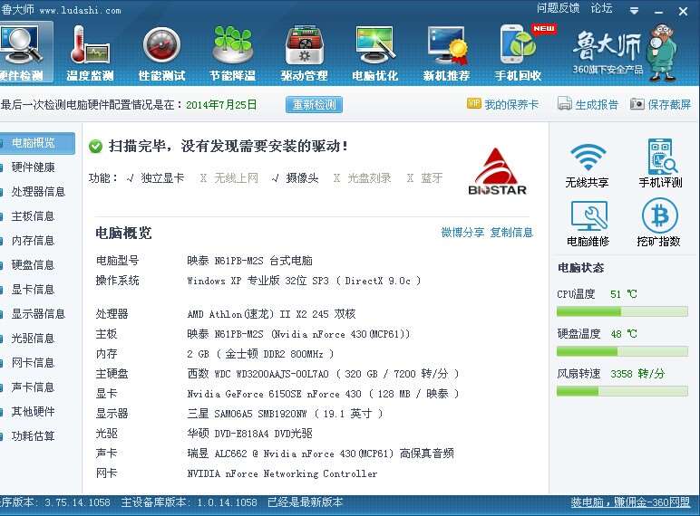This screenshot has height=516, width=700.
Task: Click the www.ludashi.com title bar text
Action: tap(80, 10)
